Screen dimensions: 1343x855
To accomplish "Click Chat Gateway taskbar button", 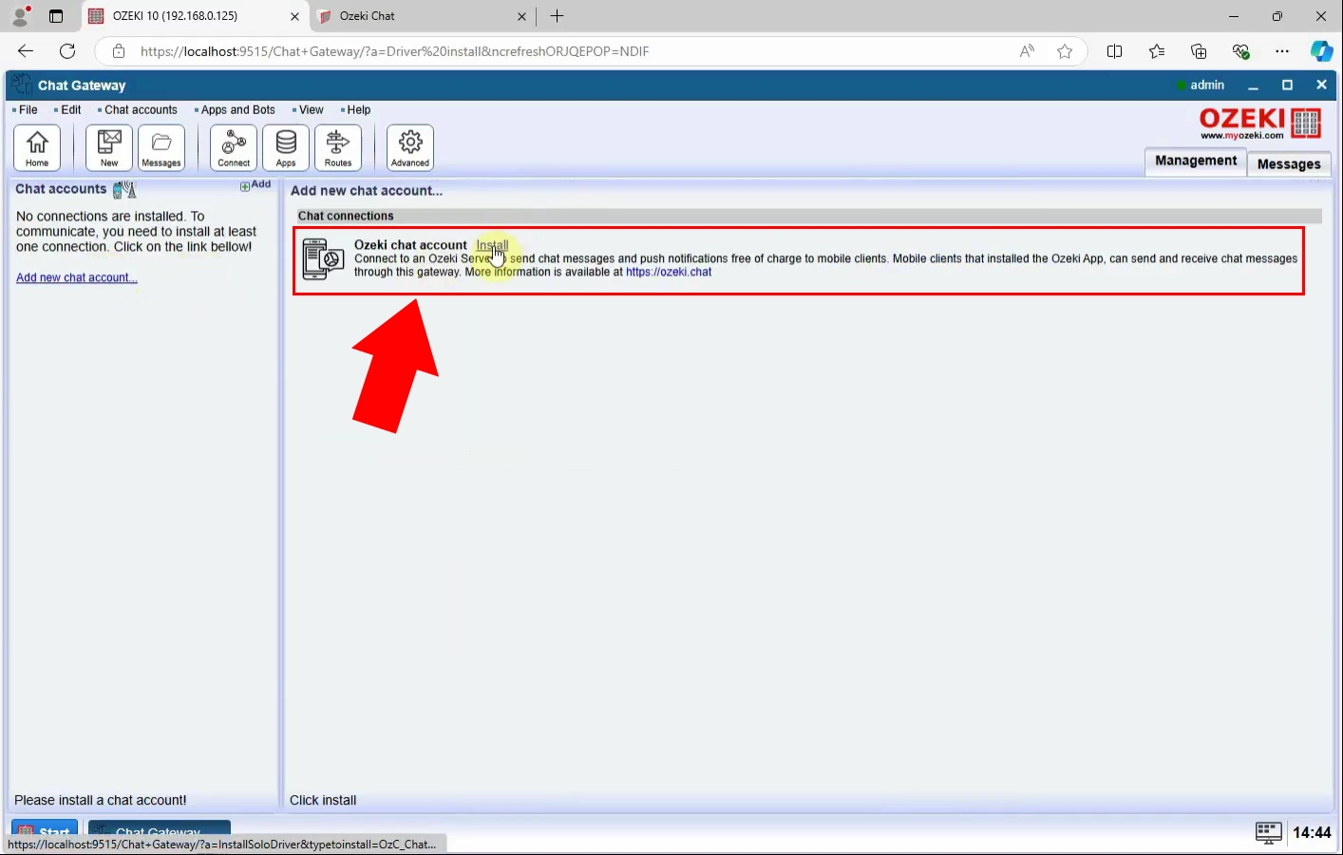I will (x=160, y=828).
